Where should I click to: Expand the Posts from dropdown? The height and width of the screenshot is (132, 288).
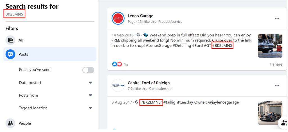click(x=90, y=95)
